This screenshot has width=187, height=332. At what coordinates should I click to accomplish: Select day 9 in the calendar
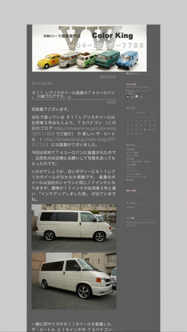(x=141, y=121)
